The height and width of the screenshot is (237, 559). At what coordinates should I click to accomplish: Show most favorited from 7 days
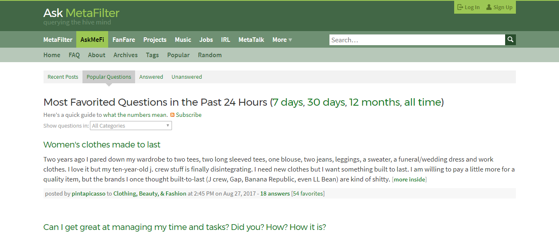tap(288, 102)
